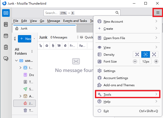The width and height of the screenshot is (163, 118).
Task: Click the Tools wrench icon
Action: click(x=100, y=94)
